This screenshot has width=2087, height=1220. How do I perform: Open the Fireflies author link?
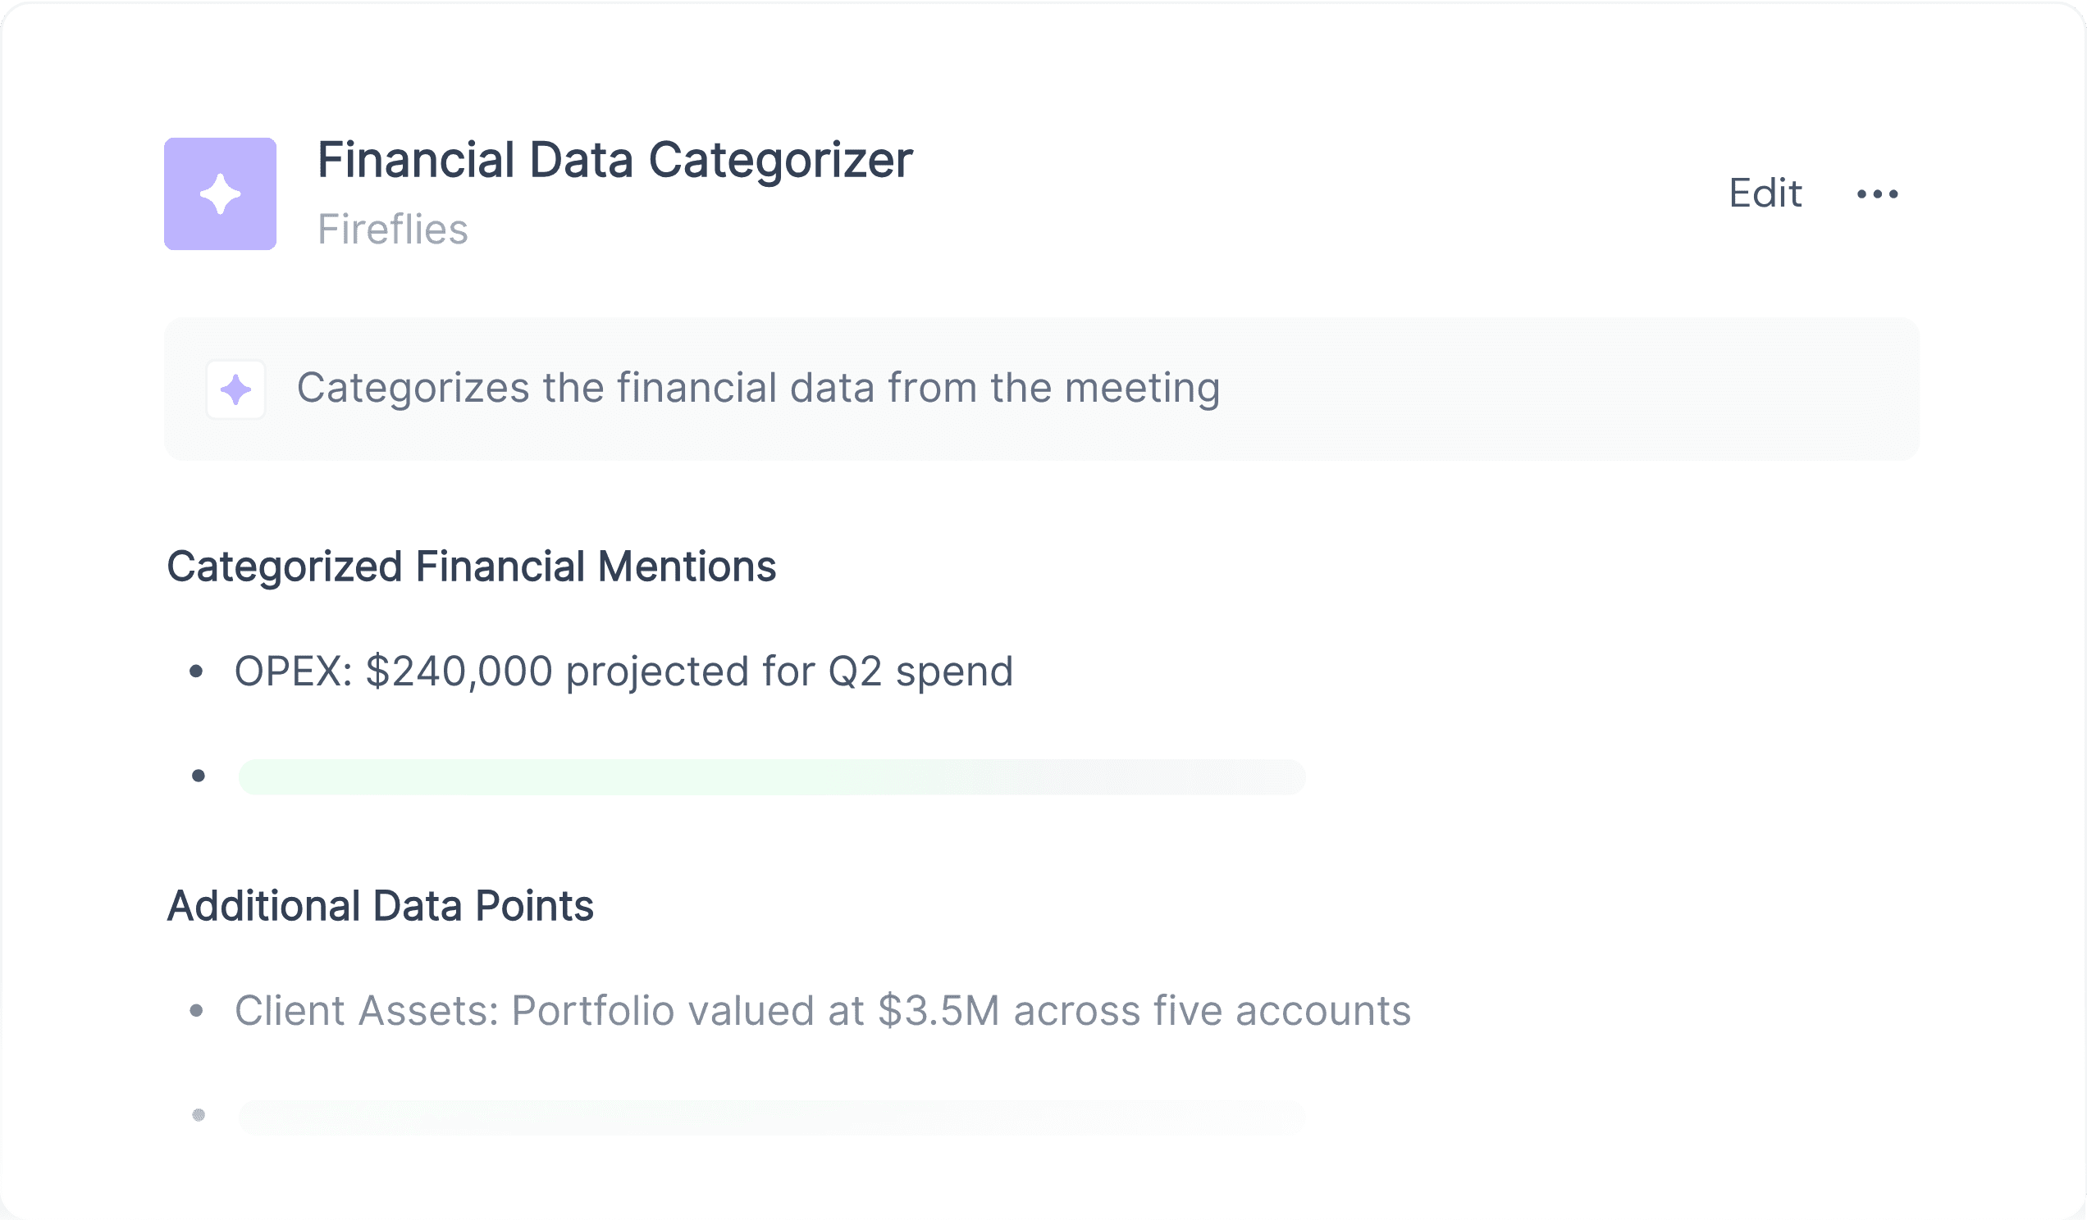coord(393,230)
